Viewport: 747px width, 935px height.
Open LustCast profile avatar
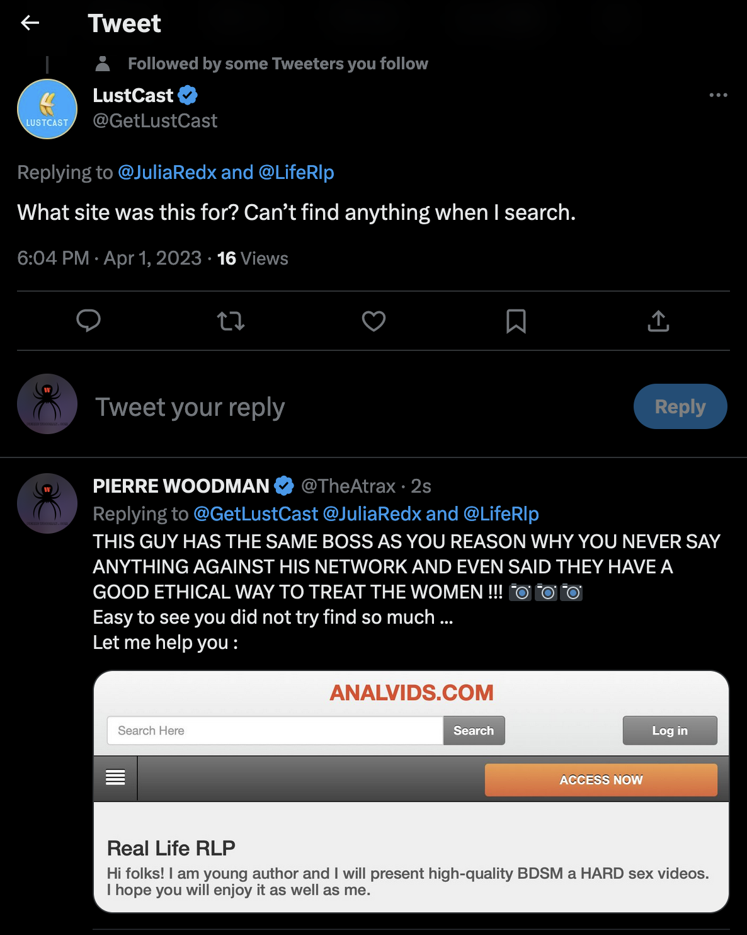point(47,109)
